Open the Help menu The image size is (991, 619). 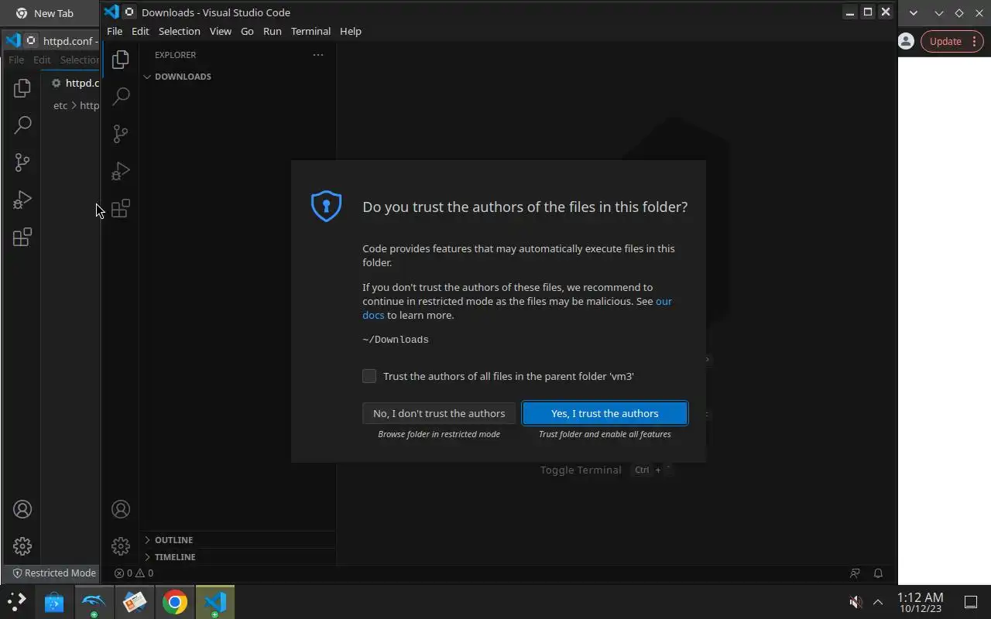coord(351,31)
